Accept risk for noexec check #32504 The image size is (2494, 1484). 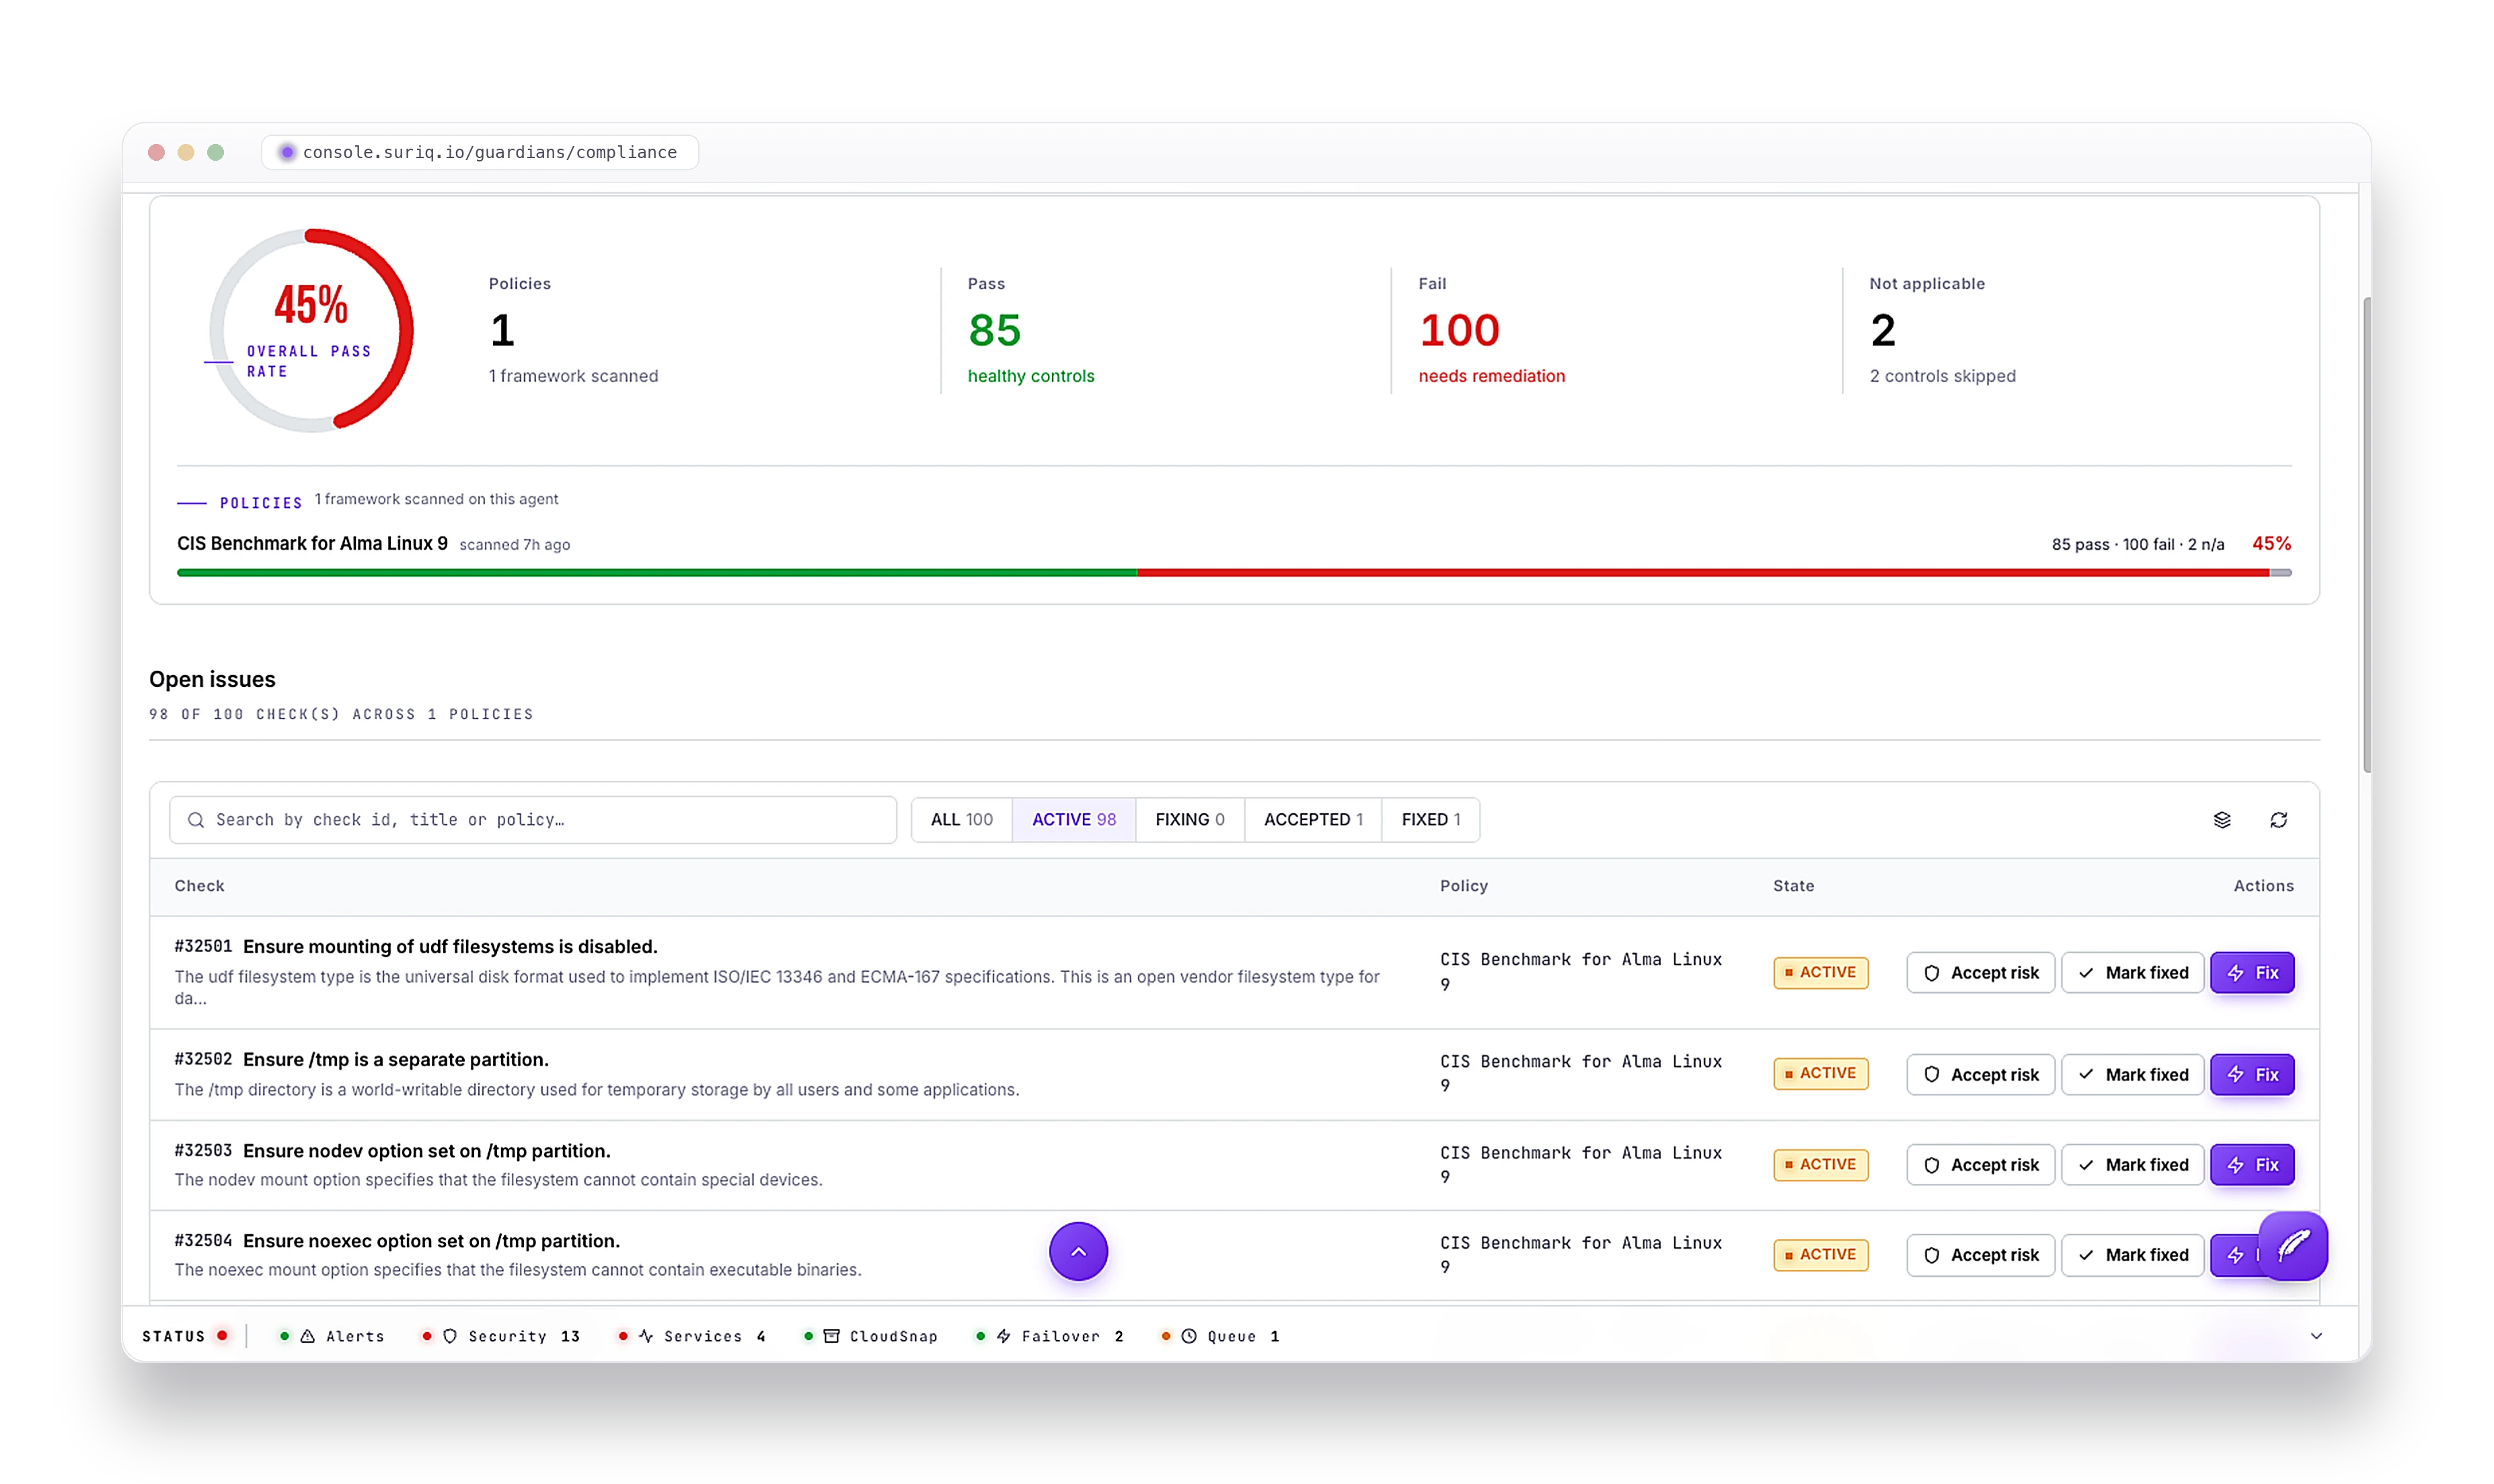(x=1980, y=1255)
